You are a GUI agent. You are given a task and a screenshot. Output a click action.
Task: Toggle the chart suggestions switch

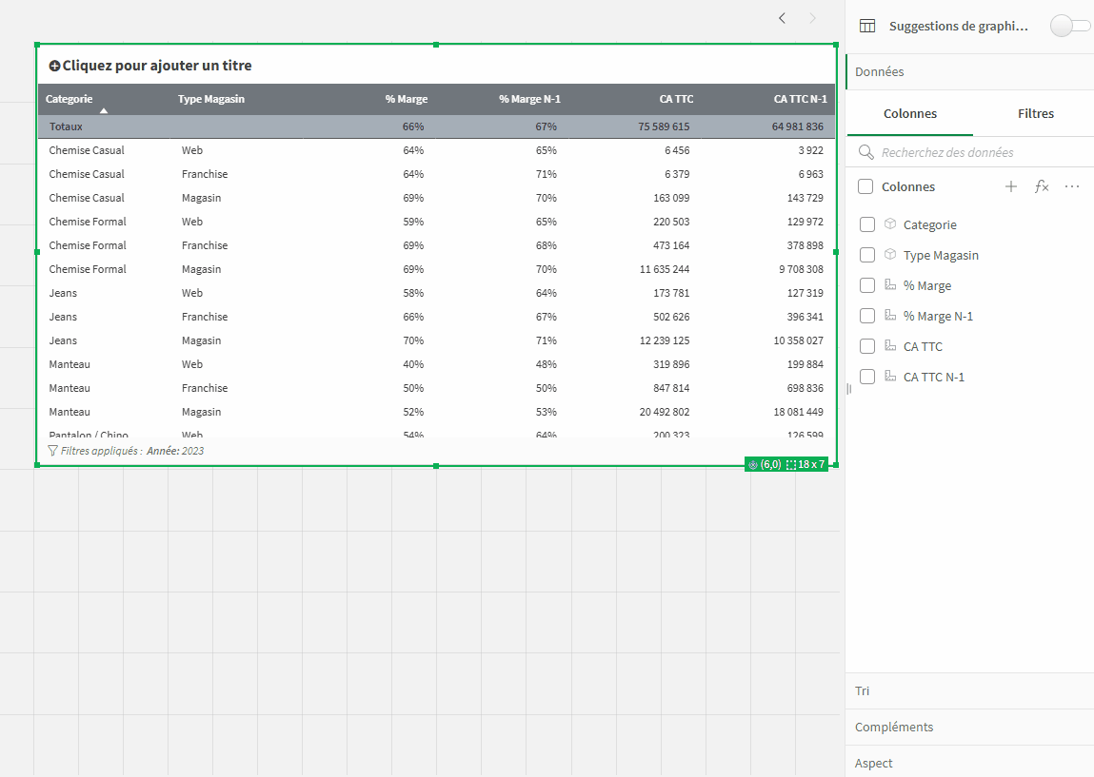point(1070,26)
